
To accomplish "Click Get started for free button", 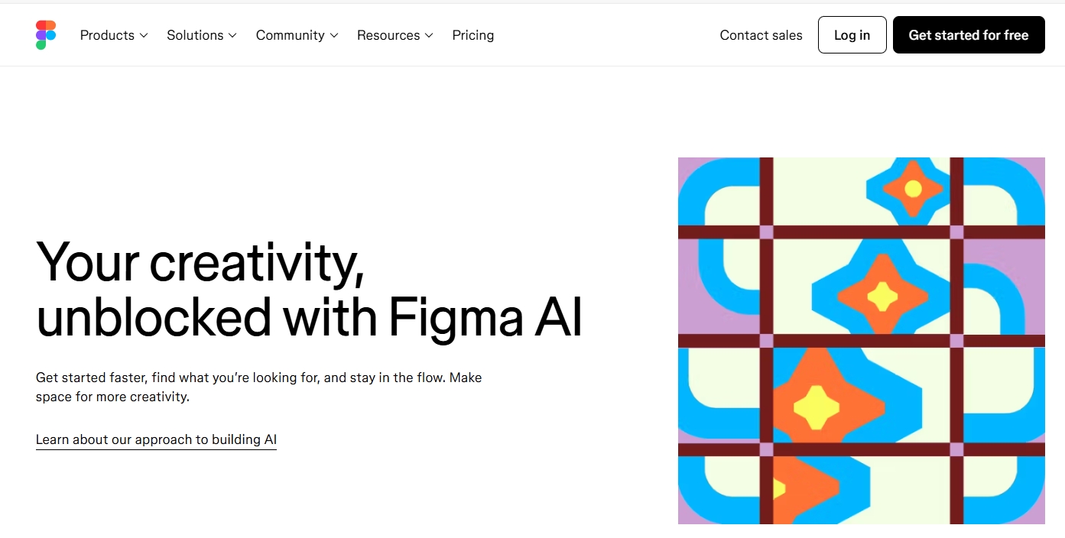I will tap(969, 35).
